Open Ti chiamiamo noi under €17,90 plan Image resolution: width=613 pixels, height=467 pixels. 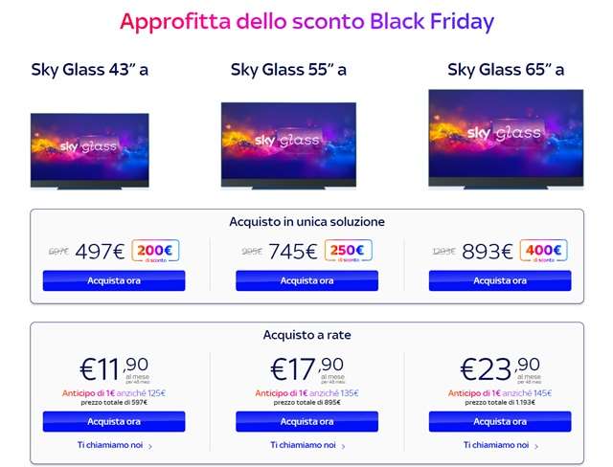[303, 445]
